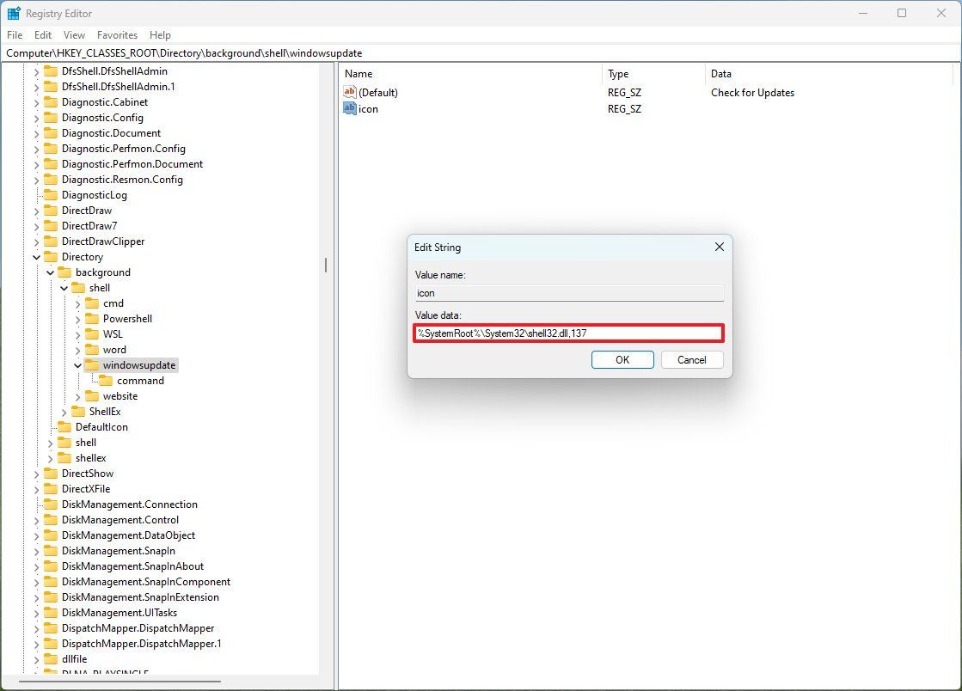Click OK to save the icon value
Viewport: 962px width, 691px height.
click(622, 359)
